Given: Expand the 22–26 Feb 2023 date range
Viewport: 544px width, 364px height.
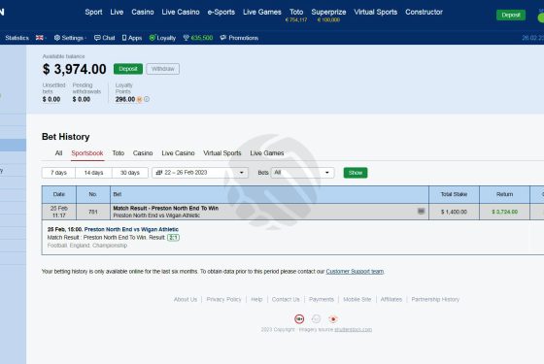Looking at the screenshot, I should point(200,173).
